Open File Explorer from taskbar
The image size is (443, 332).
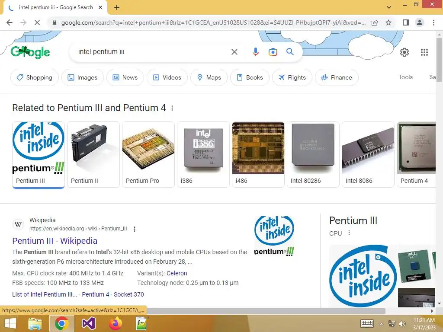click(x=35, y=323)
